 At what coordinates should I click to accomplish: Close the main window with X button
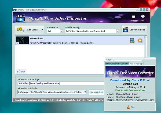point(147,10)
